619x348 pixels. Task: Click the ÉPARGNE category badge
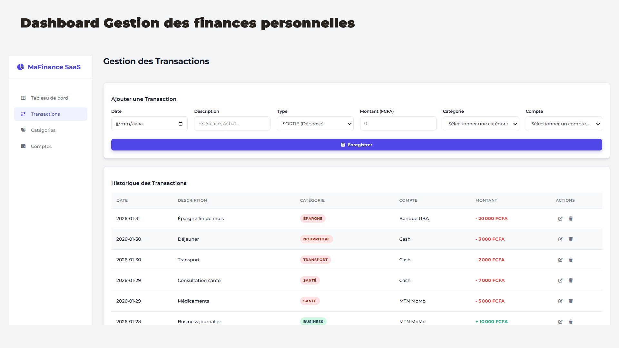tap(312, 218)
